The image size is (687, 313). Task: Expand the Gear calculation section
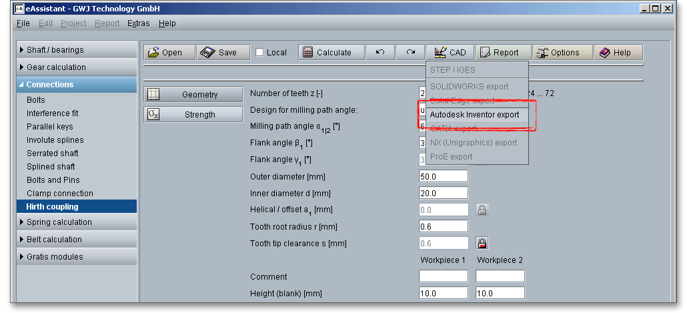coord(77,67)
